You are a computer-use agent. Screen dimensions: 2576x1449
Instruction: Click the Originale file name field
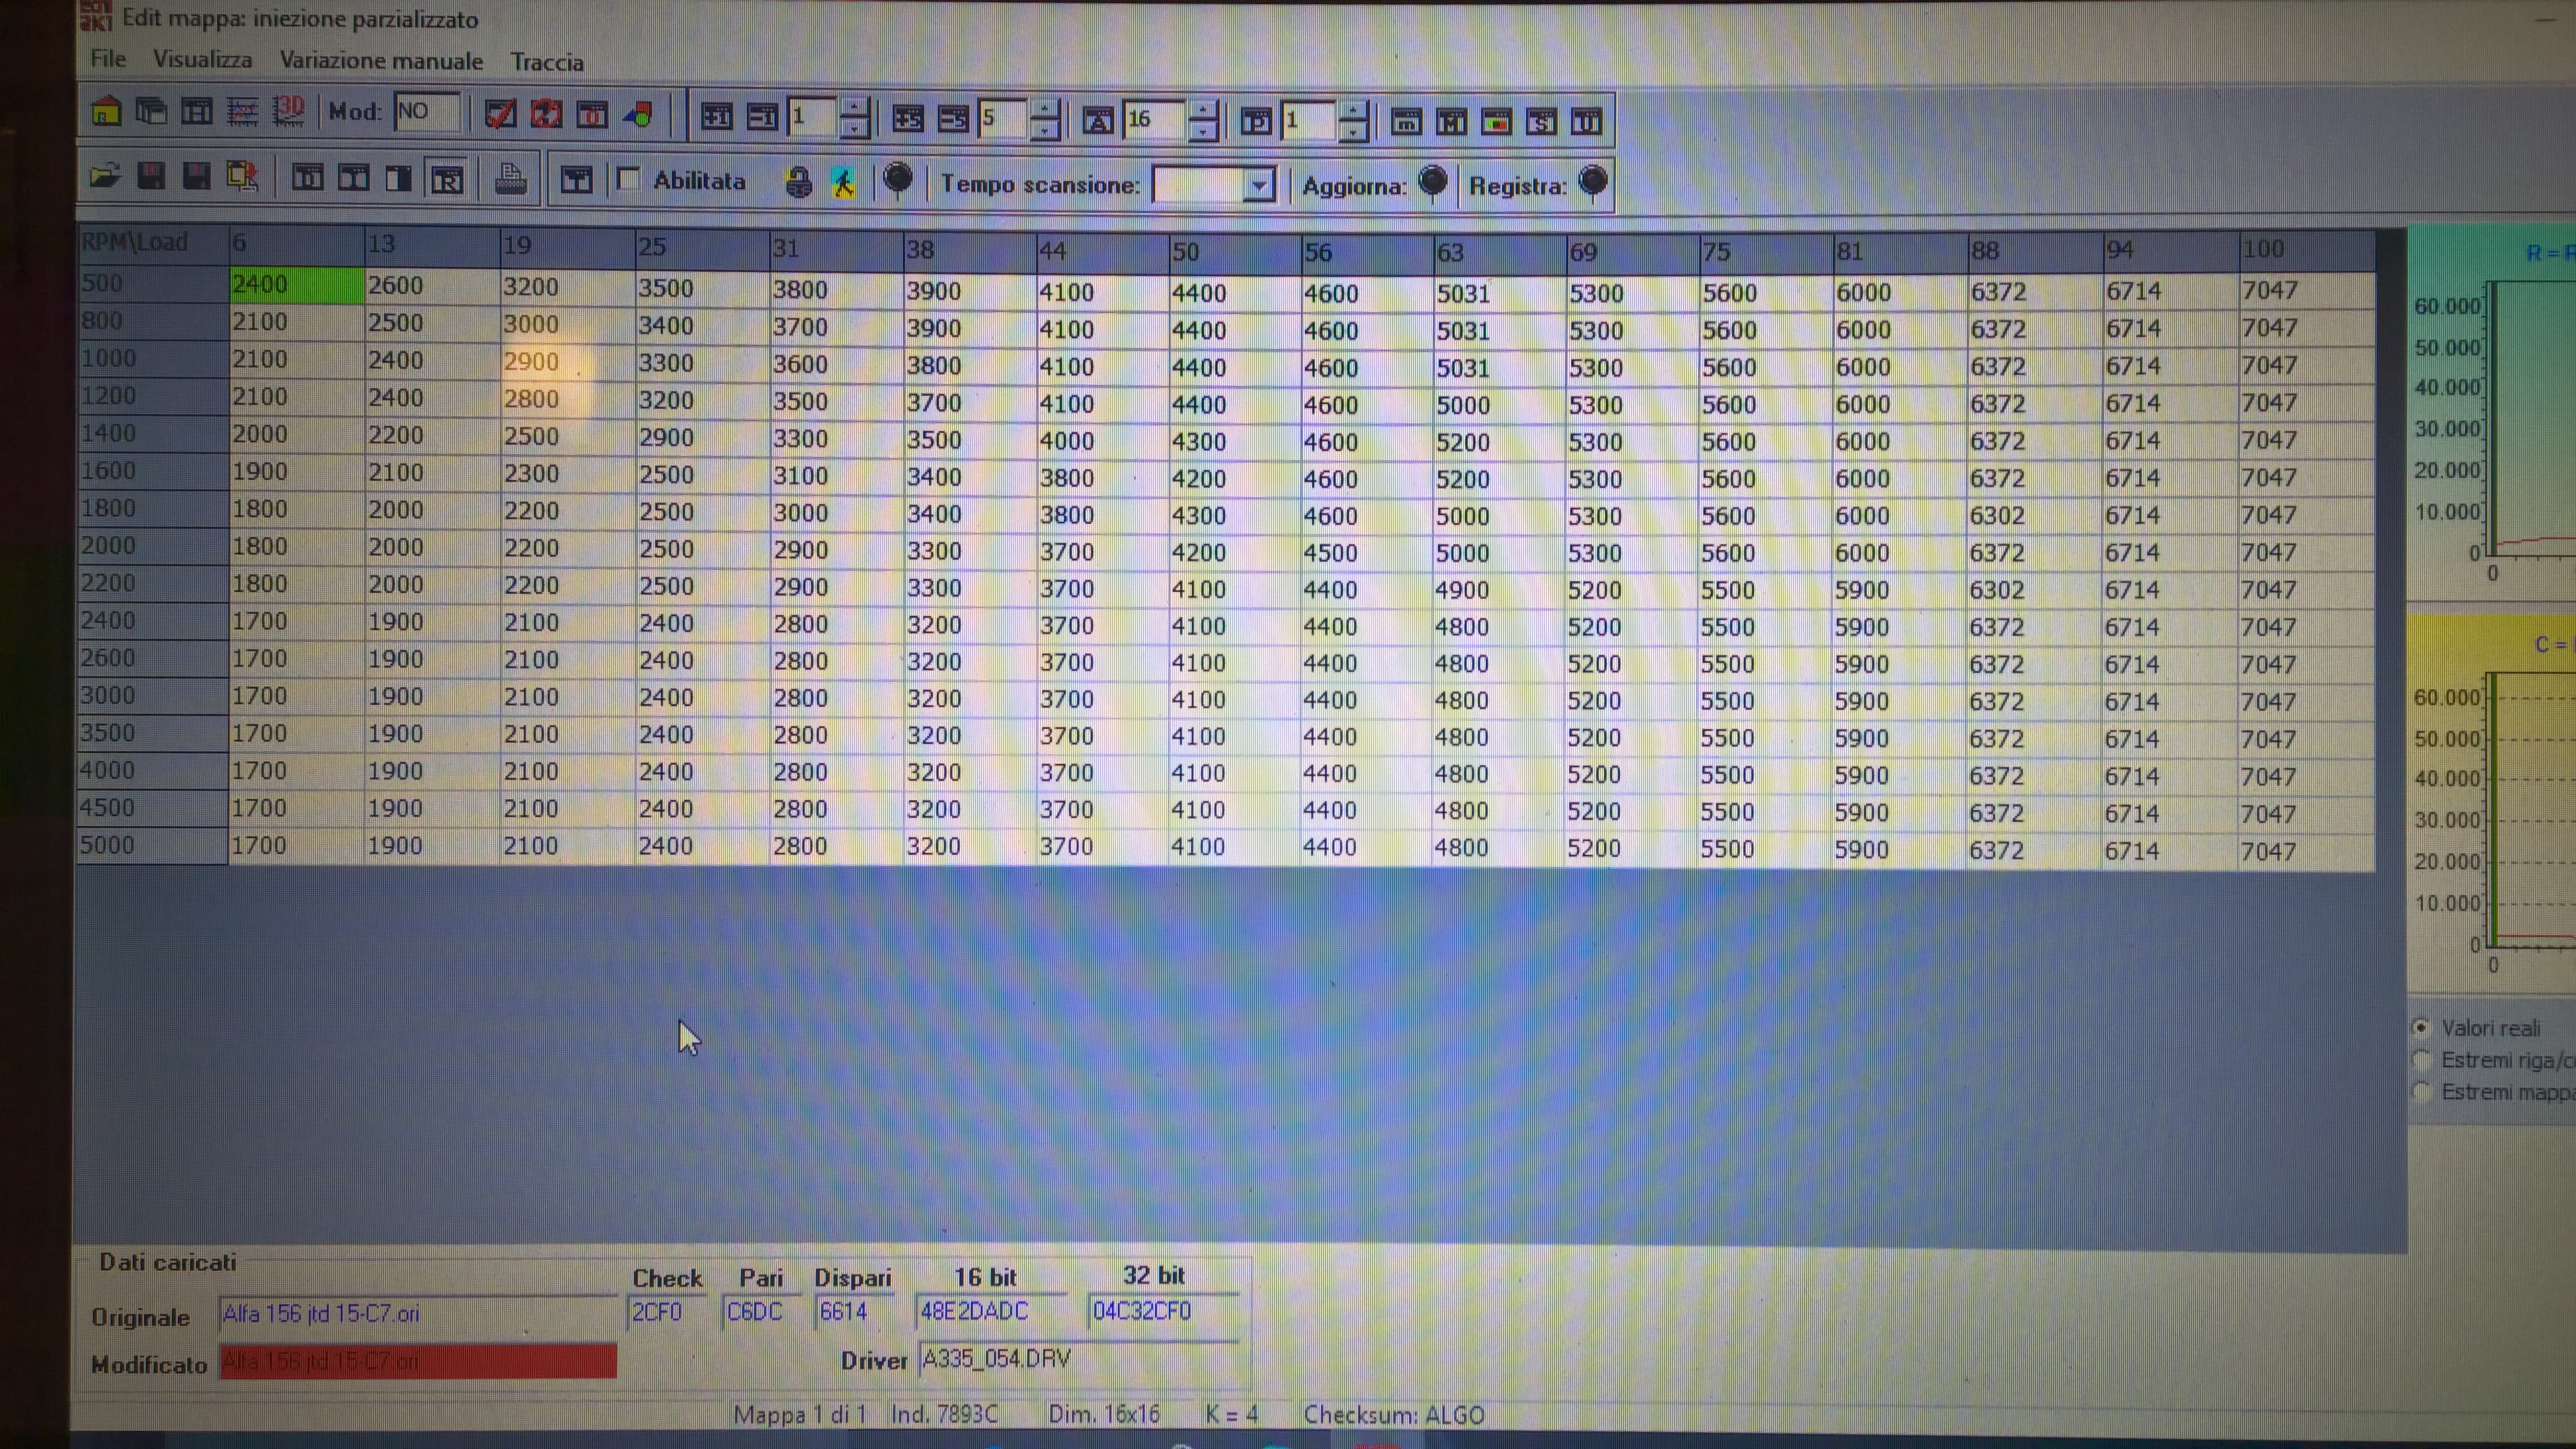pyautogui.click(x=417, y=1314)
